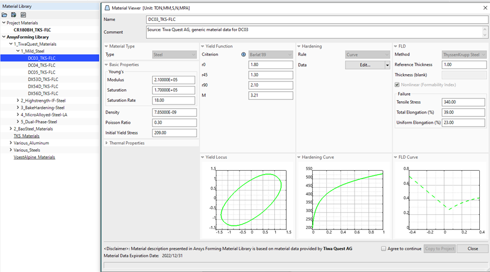
Task: Select DX54D_TKS-FLC material
Action: pos(43,87)
